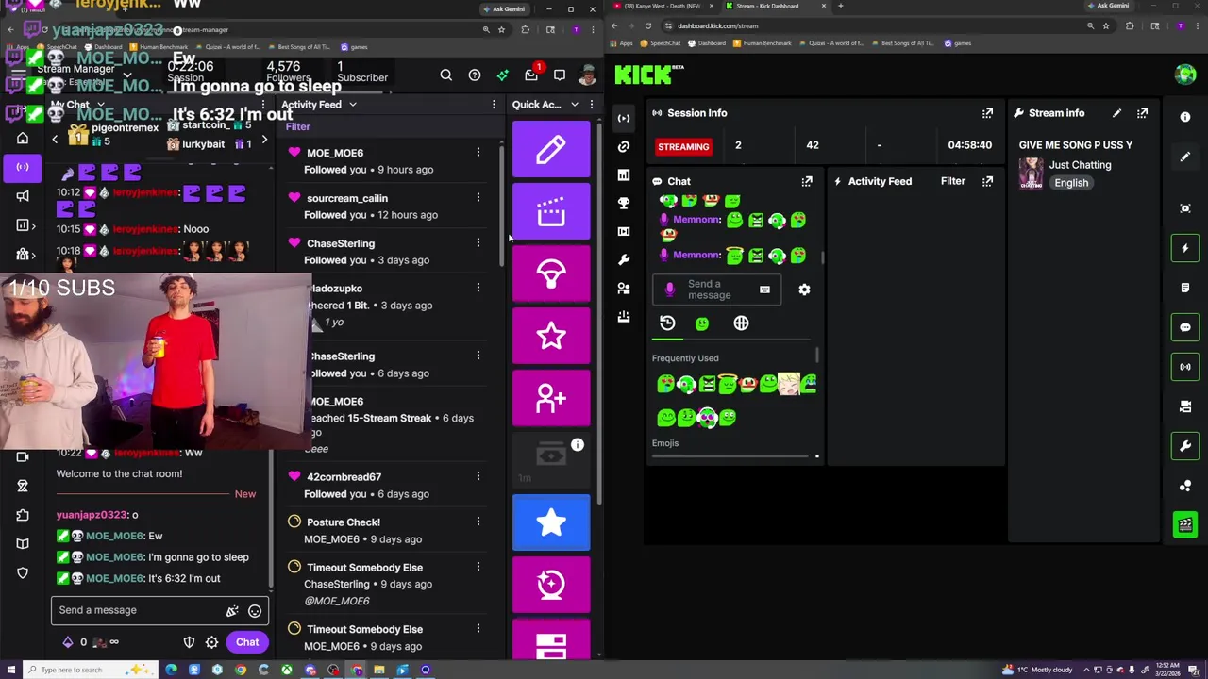Viewport: 1208px width, 679px height.
Task: Open options menu for MOE_MOE6 follow event
Action: 478,153
